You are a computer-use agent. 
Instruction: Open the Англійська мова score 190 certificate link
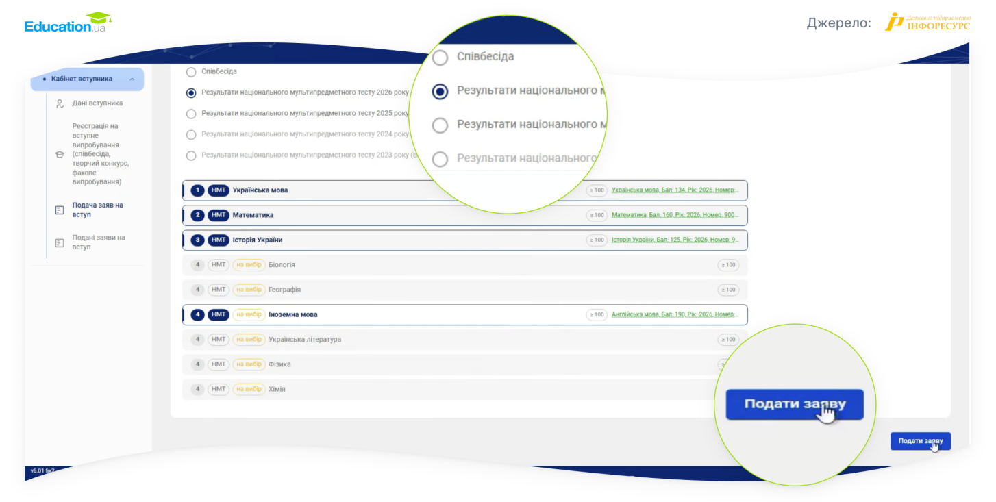coord(675,314)
